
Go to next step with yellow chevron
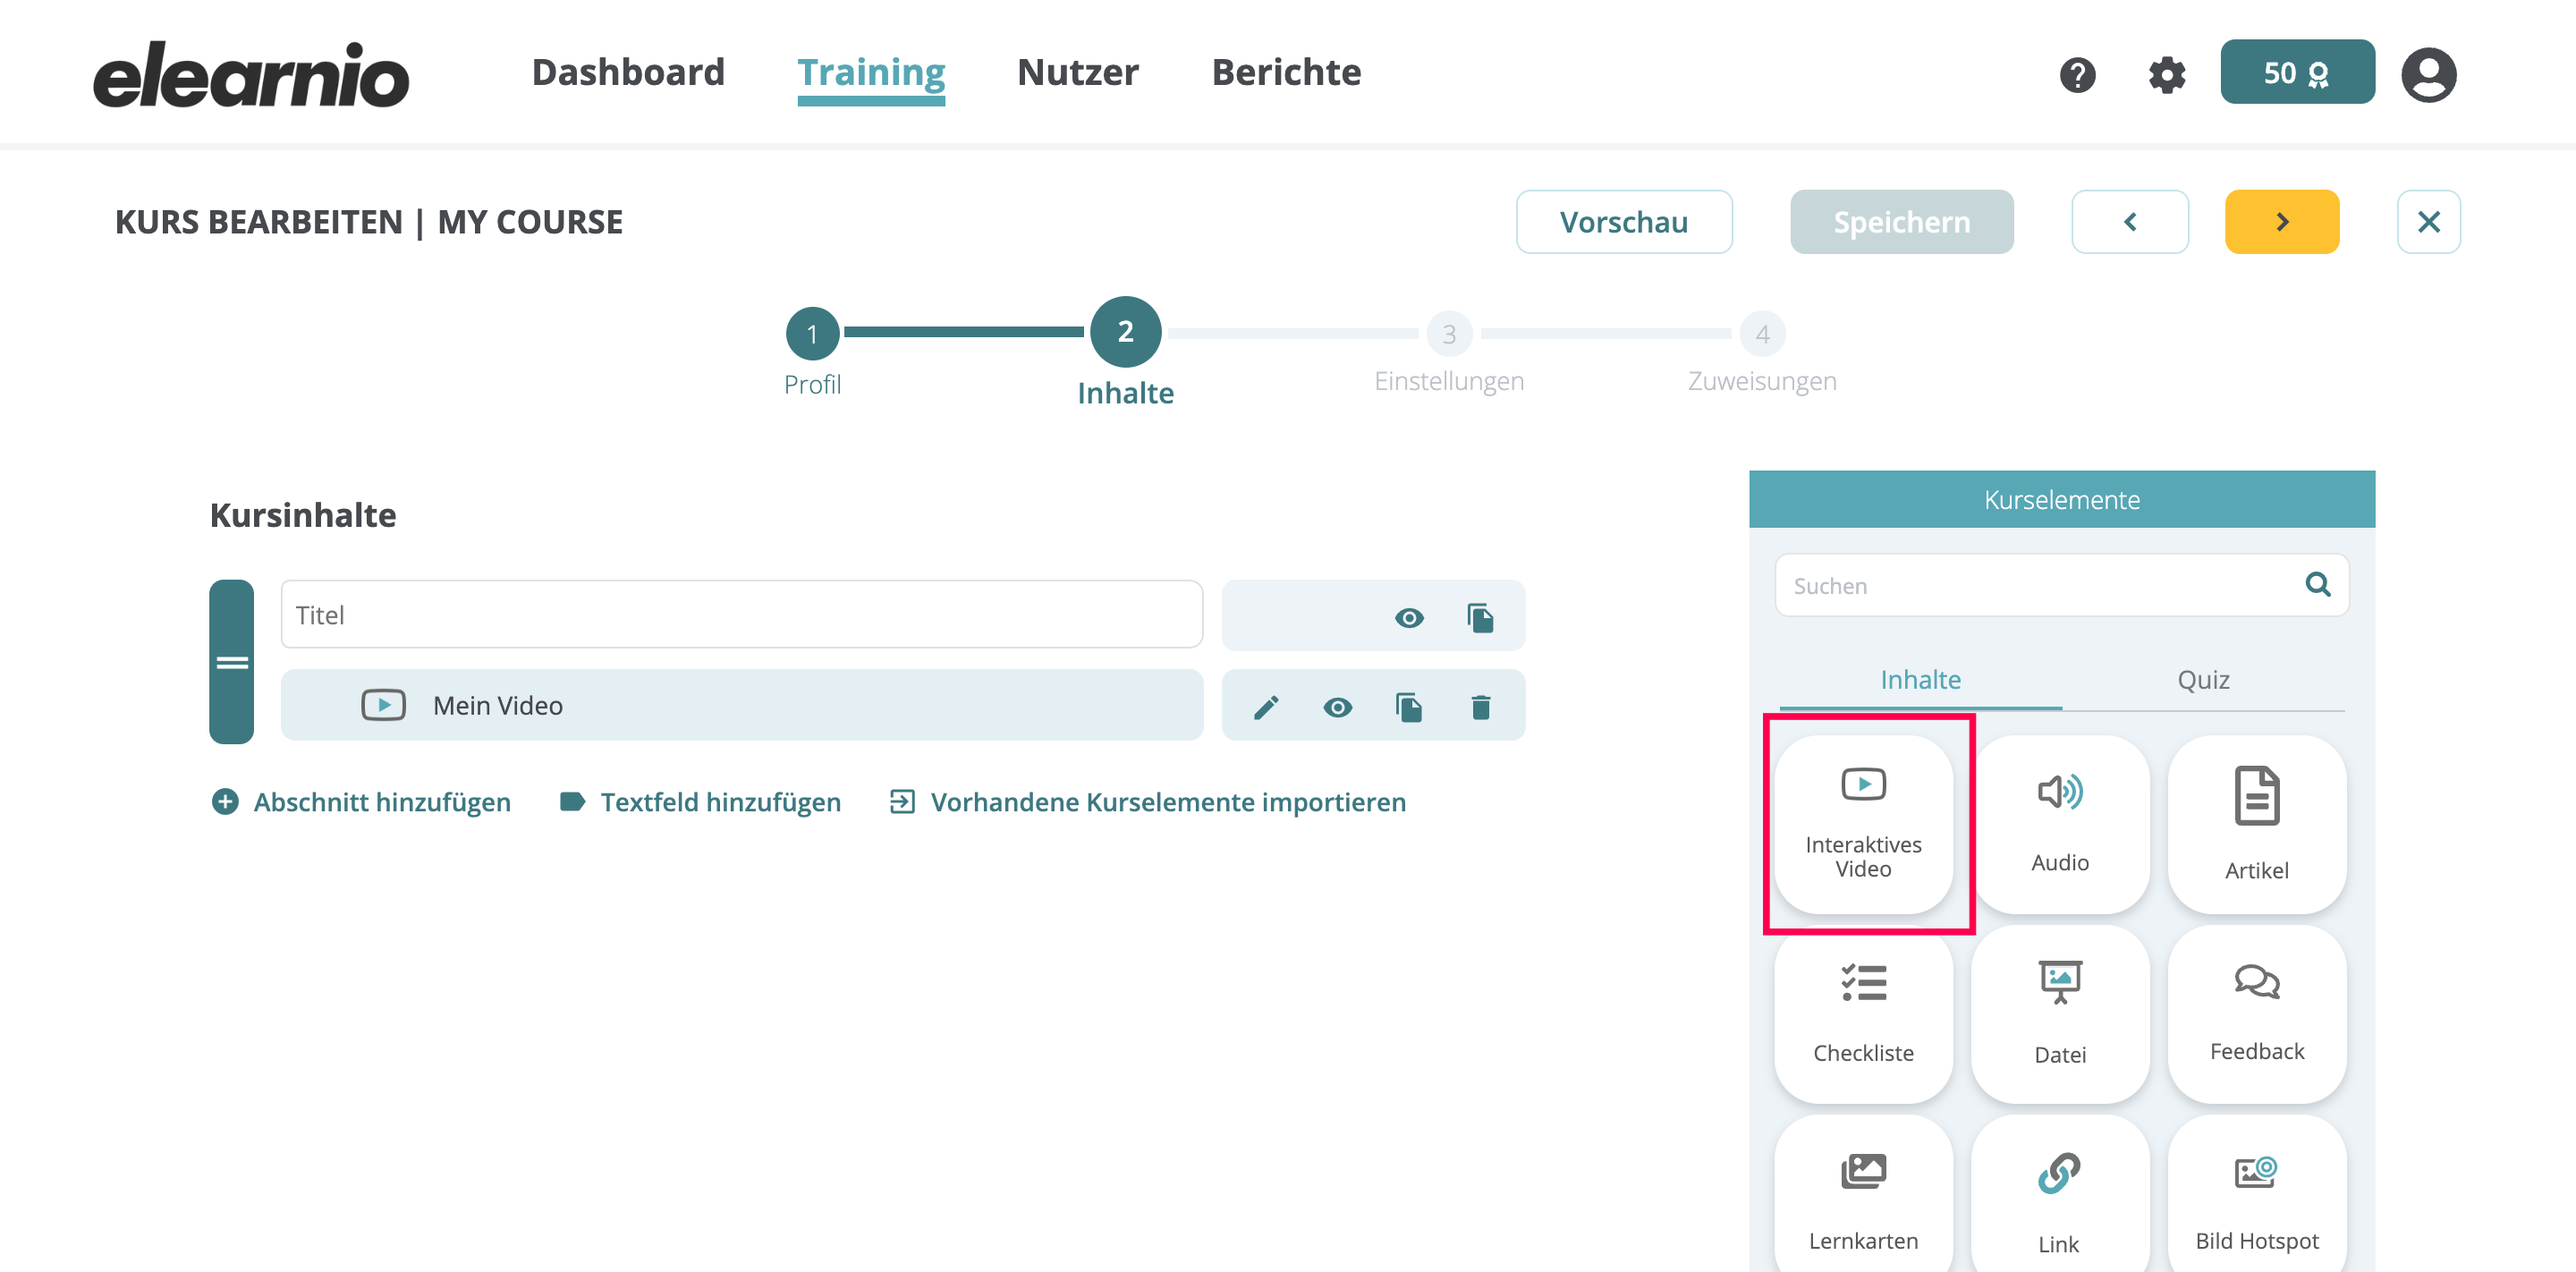coord(2282,222)
